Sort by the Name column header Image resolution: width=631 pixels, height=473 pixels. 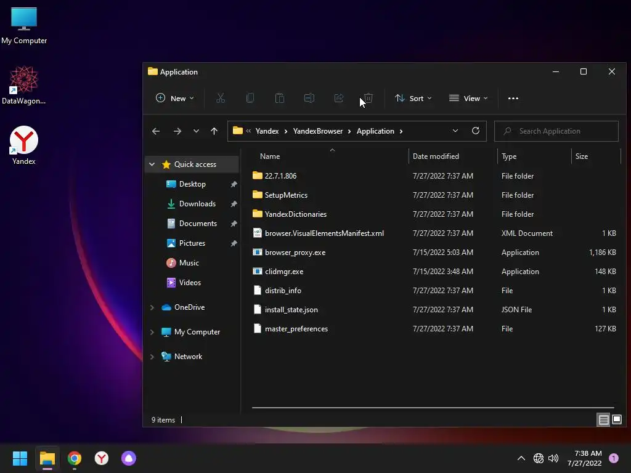coord(330,156)
